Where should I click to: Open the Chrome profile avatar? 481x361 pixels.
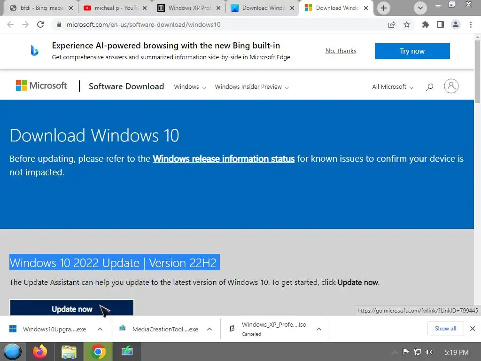(456, 24)
